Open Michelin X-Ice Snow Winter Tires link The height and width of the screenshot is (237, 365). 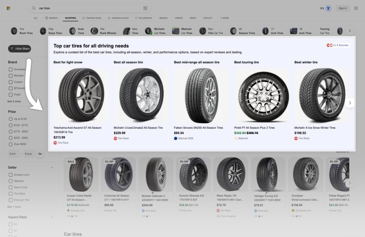(315, 128)
